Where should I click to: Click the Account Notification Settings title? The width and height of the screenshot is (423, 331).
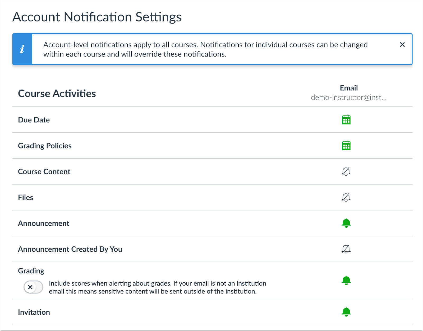click(x=97, y=17)
